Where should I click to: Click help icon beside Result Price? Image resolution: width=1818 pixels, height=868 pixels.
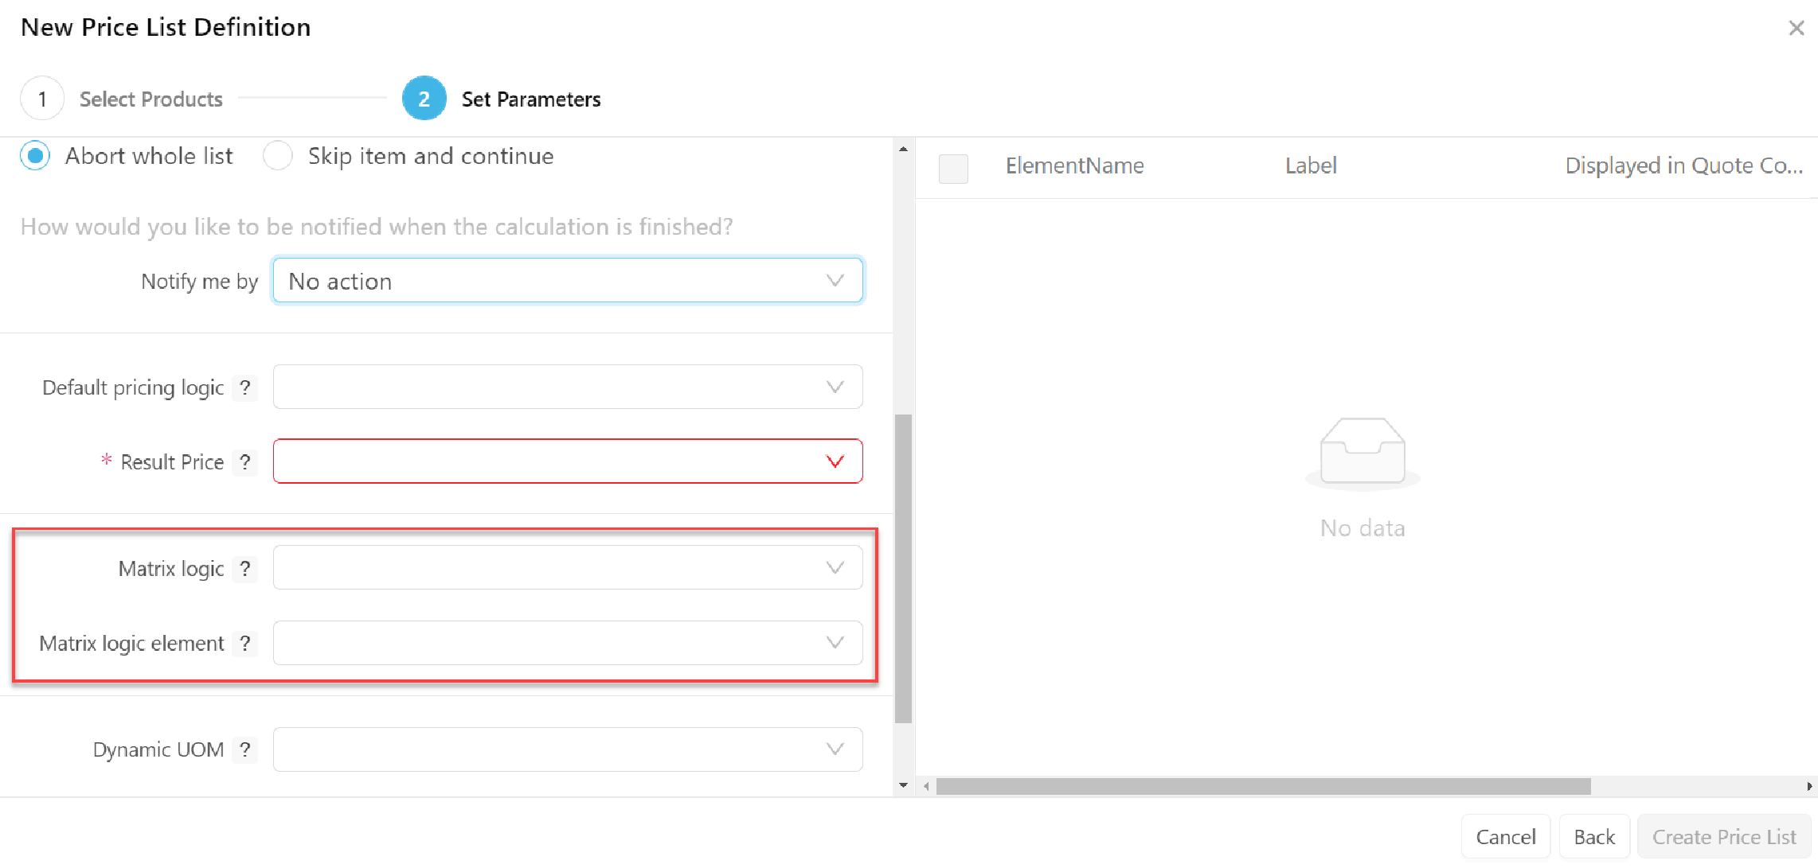(x=245, y=462)
